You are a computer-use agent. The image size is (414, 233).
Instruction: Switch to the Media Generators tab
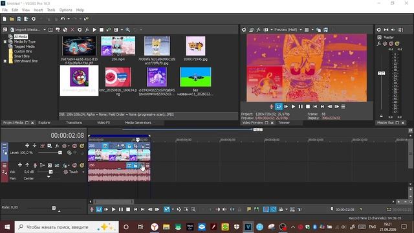coord(138,122)
